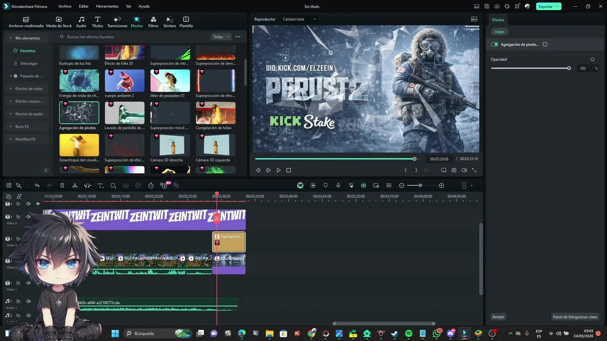Zoom in timeline with plus icon
Viewport: 607px width, 341px height.
tap(441, 186)
